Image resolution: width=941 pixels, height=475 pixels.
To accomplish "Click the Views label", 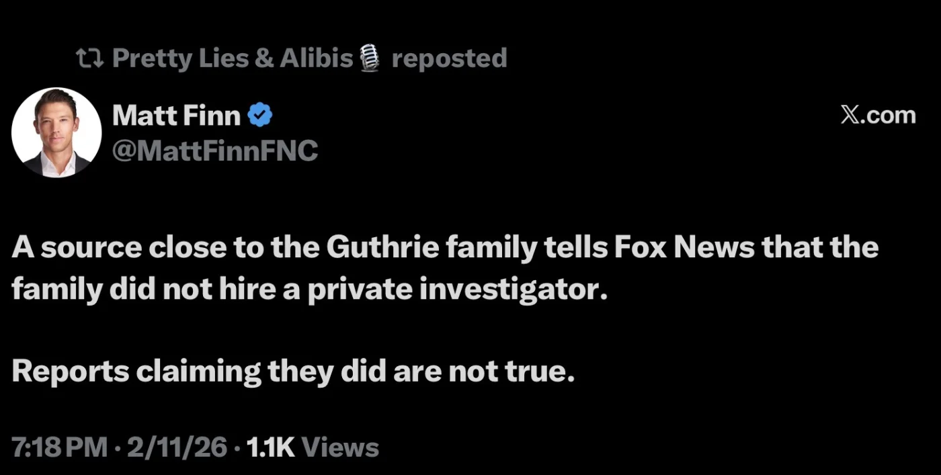I will coord(340,447).
